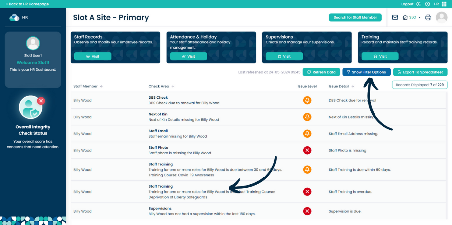
Task: Open the settings gear icon
Action: click(x=428, y=4)
